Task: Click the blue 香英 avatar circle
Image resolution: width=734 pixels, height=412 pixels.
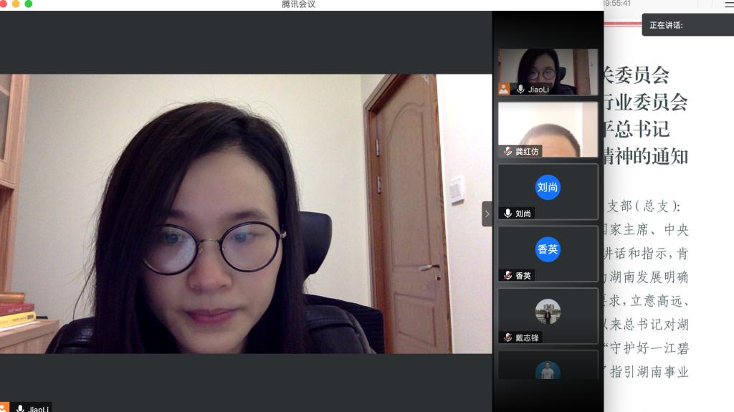Action: tap(548, 249)
